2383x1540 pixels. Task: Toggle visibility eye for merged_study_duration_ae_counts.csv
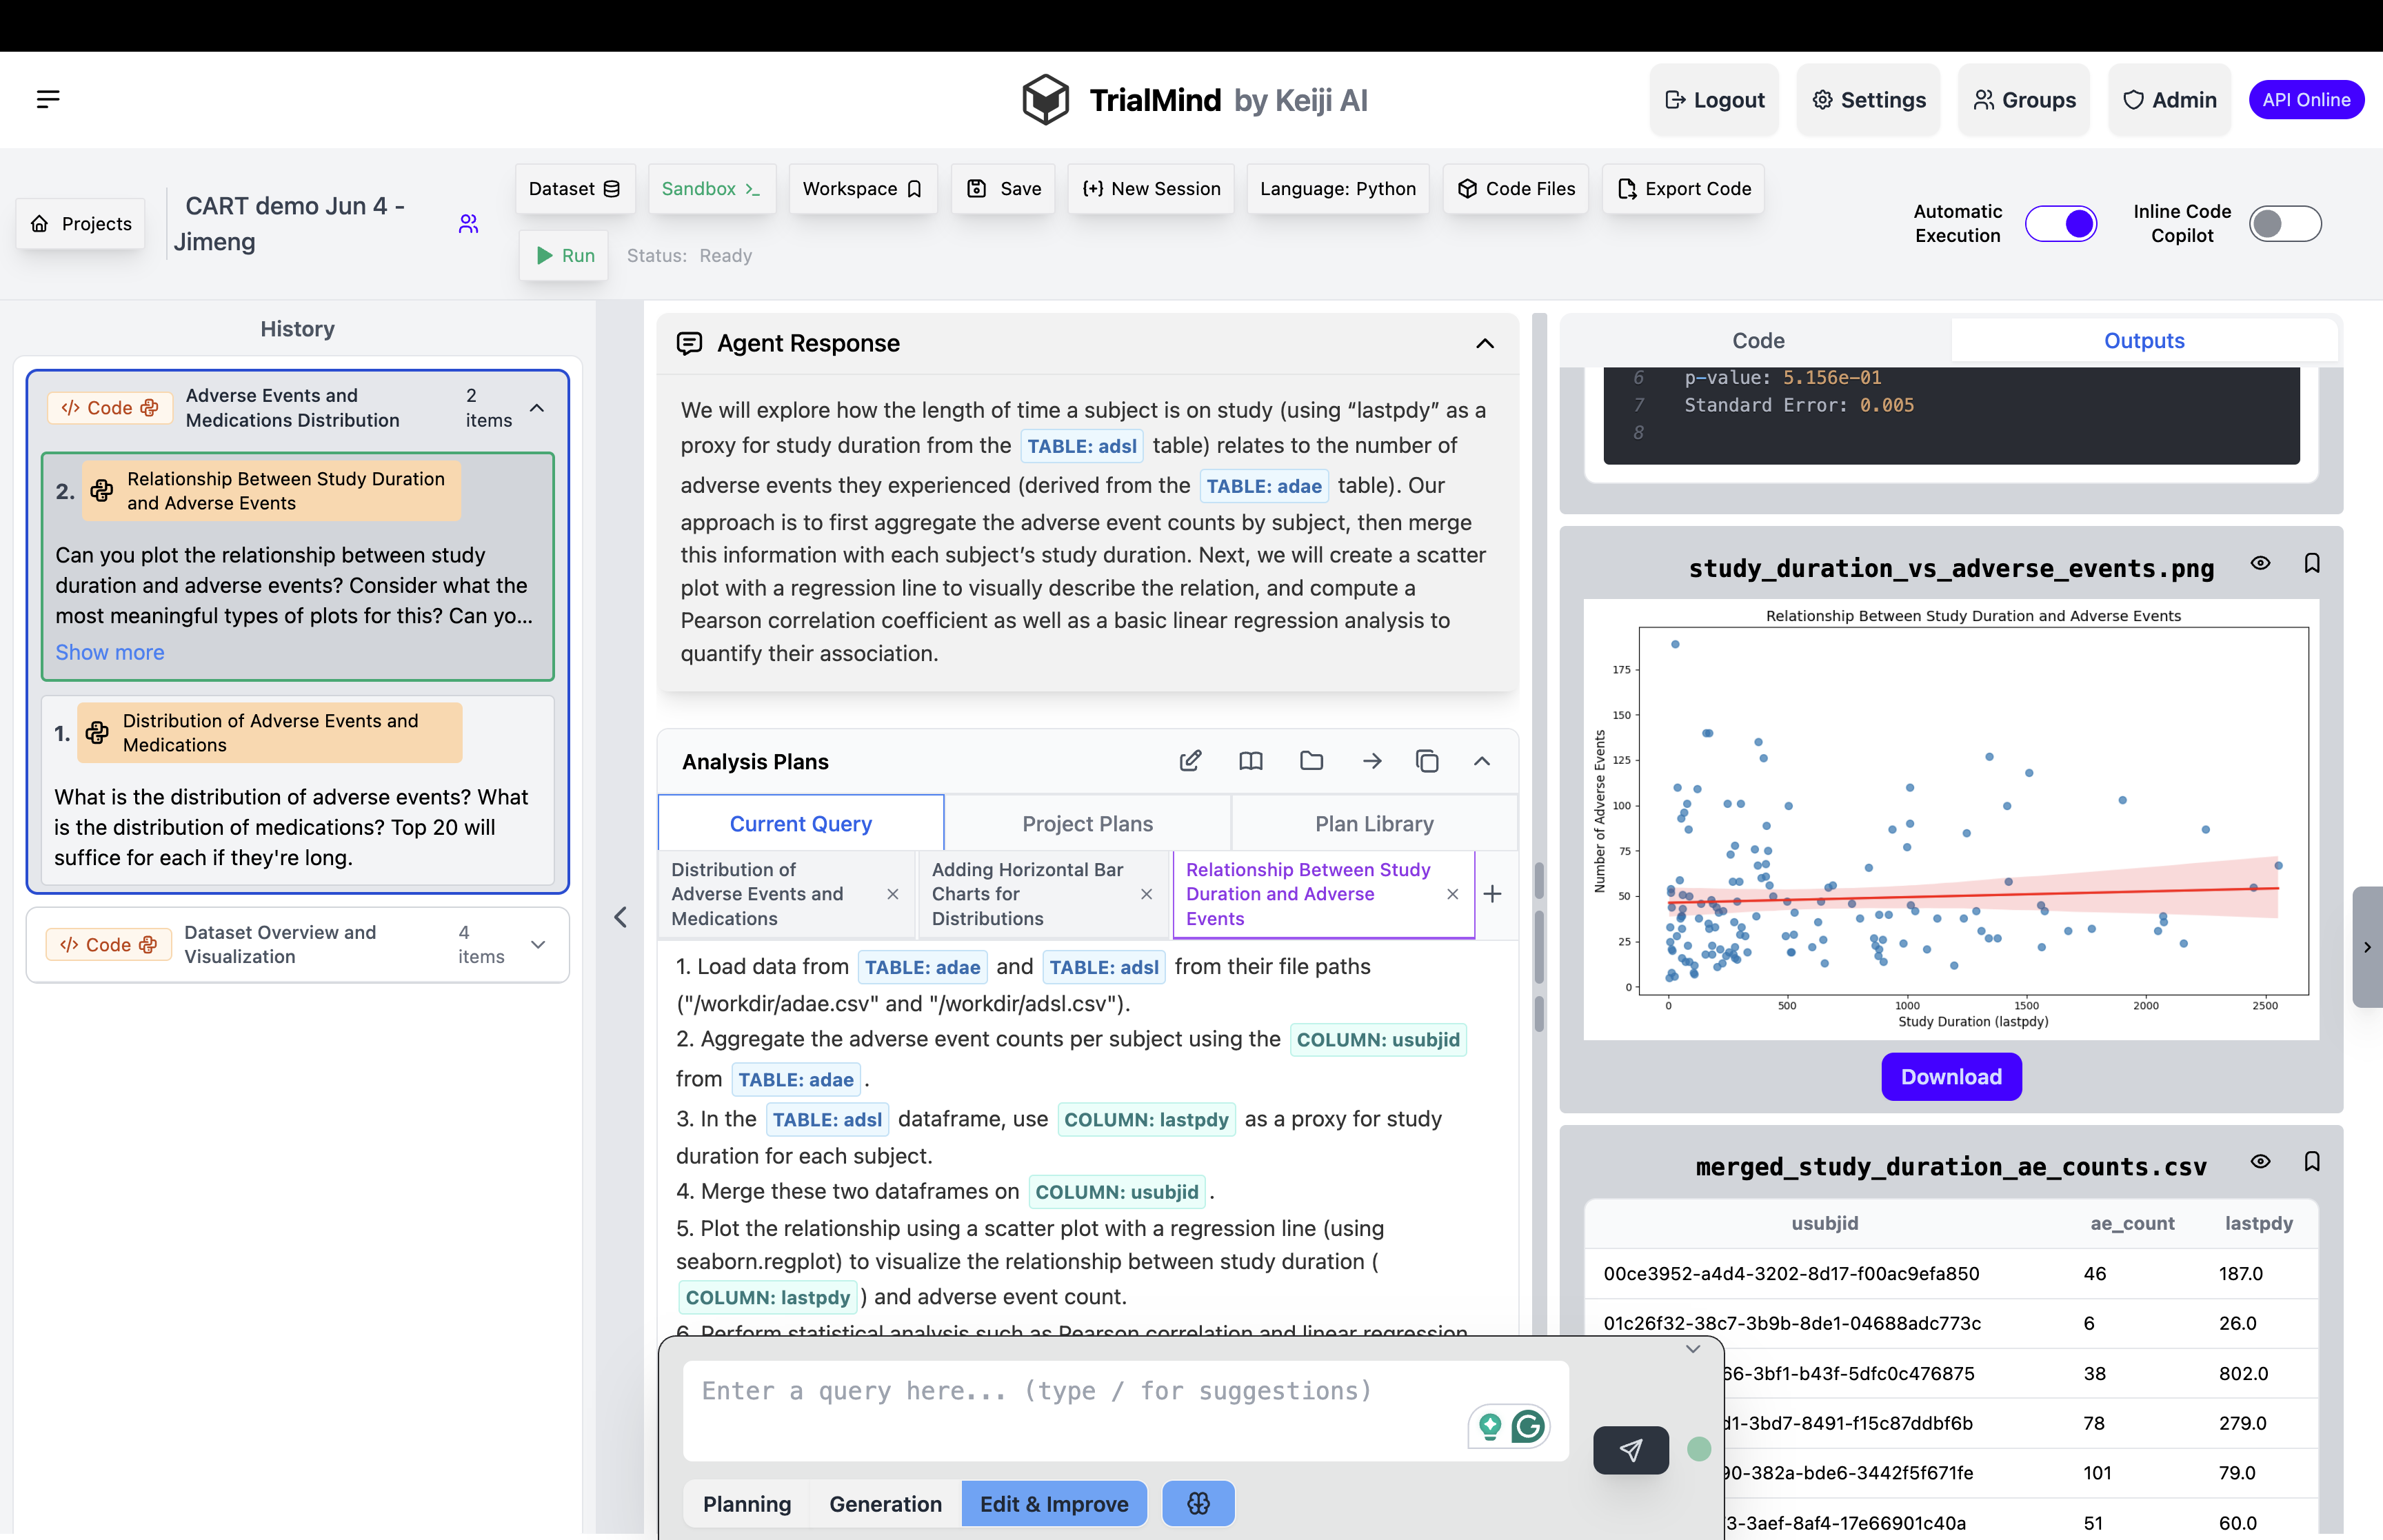(2260, 1161)
